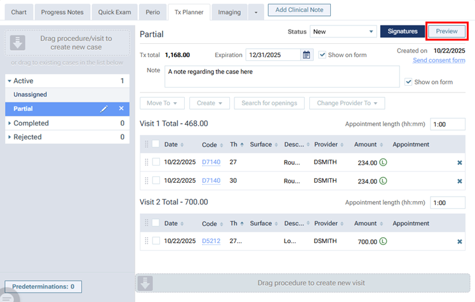Delete Partial case with the X icon
This screenshot has width=475, height=302.
pyautogui.click(x=121, y=109)
